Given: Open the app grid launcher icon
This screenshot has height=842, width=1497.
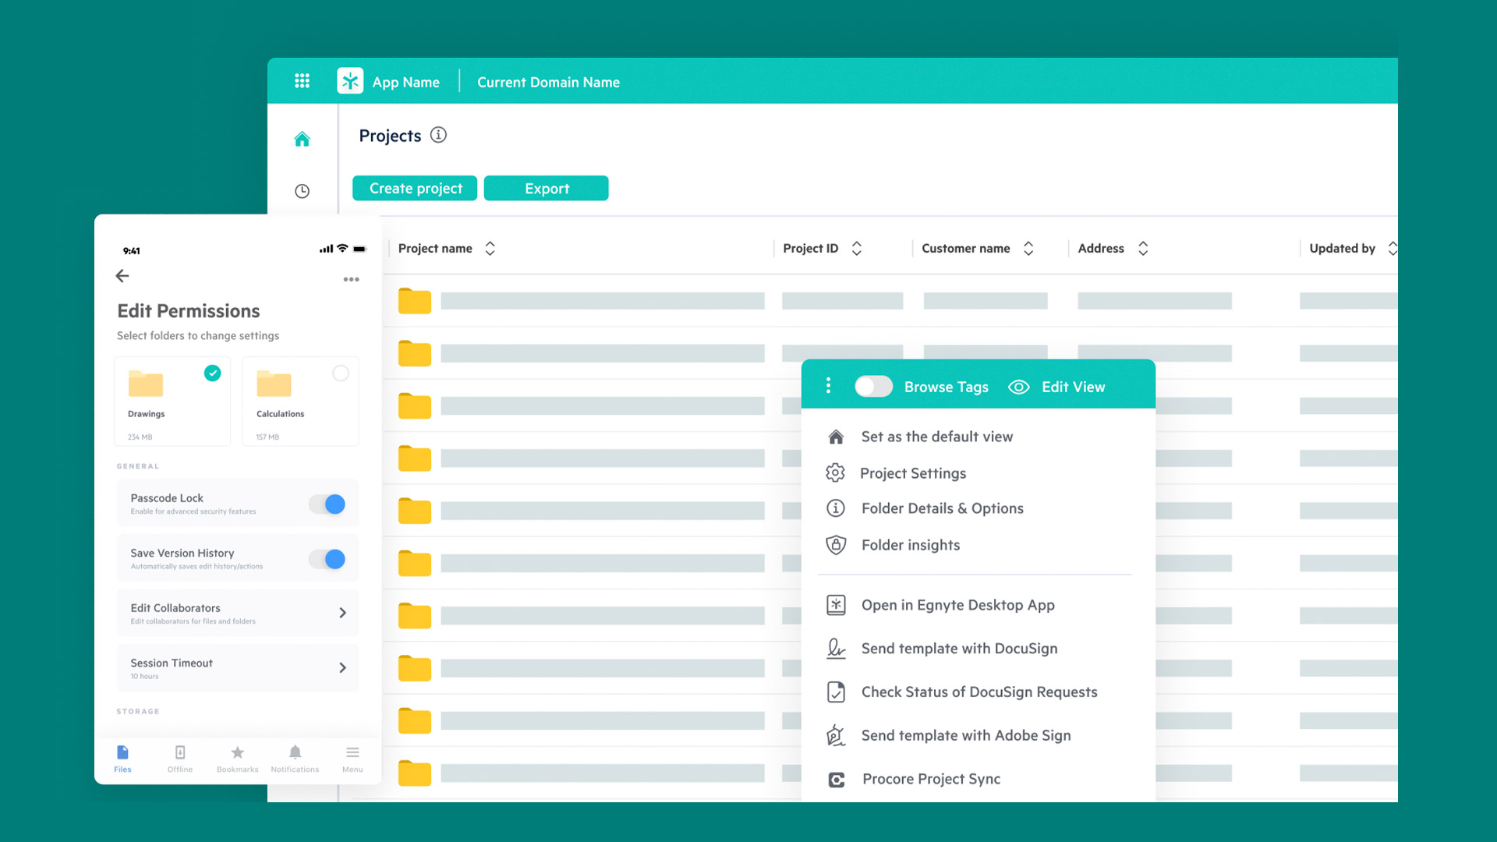Looking at the screenshot, I should 303,80.
